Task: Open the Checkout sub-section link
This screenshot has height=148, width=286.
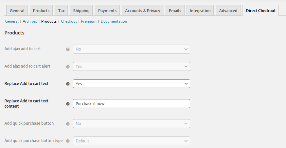Action: pos(69,21)
